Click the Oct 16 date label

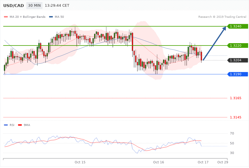158,162
